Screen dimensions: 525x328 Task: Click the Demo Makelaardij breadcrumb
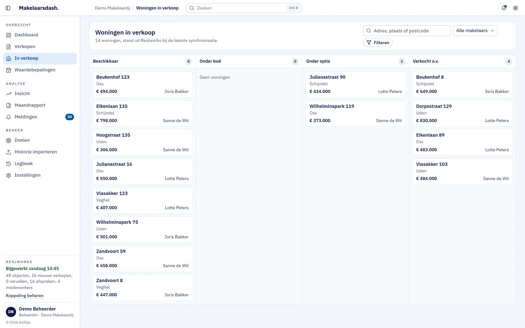click(x=112, y=8)
